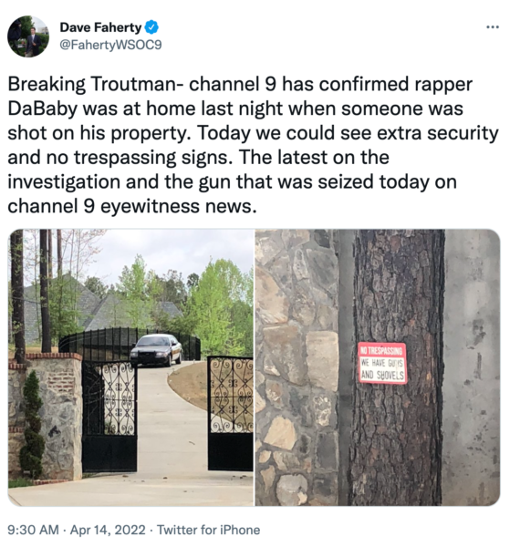Click the 9:30 AM timestamp

point(33,530)
